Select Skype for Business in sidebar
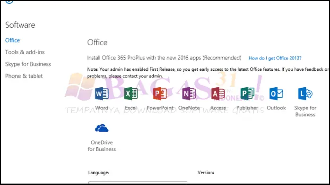The height and width of the screenshot is (185, 330). point(28,64)
